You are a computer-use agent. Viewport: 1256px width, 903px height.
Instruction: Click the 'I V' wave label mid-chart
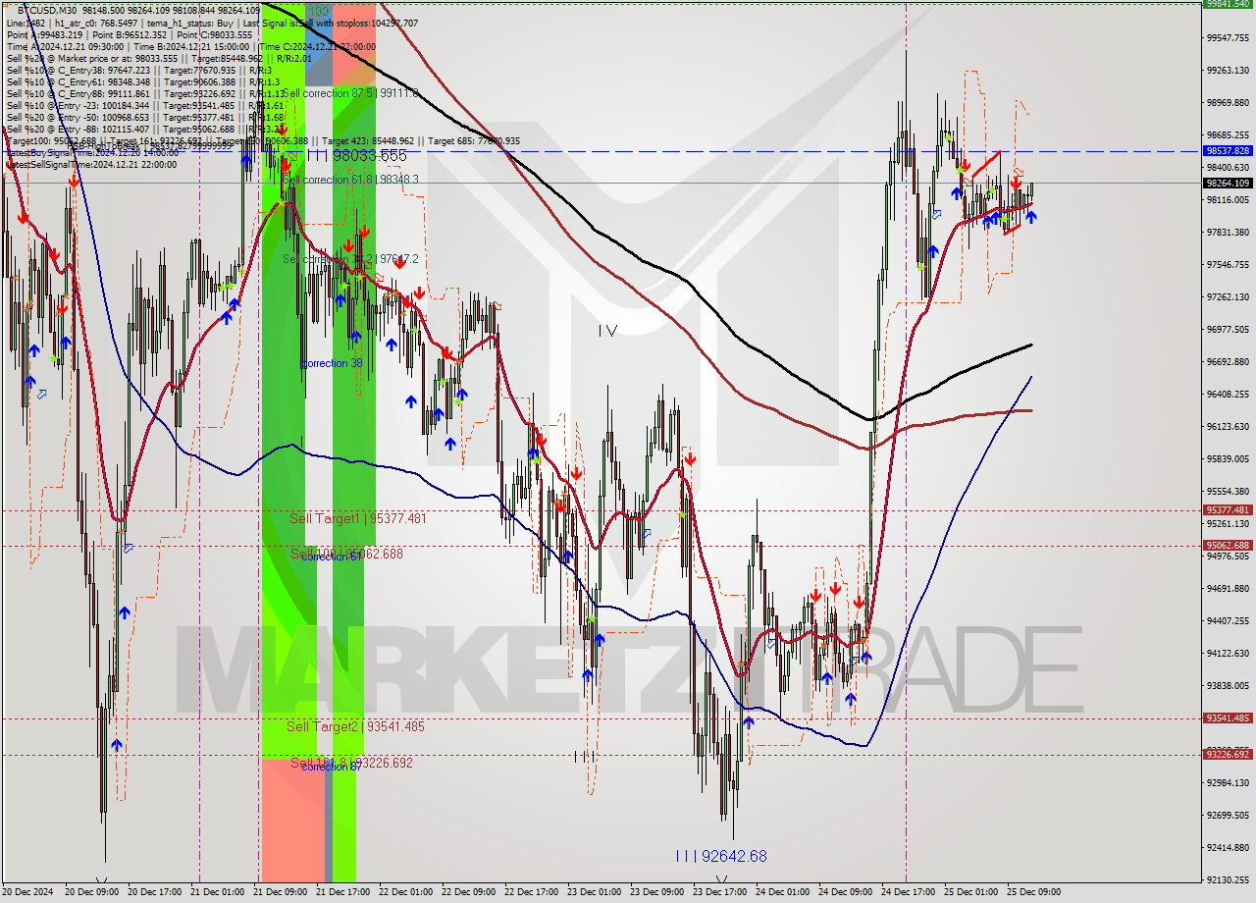[607, 331]
